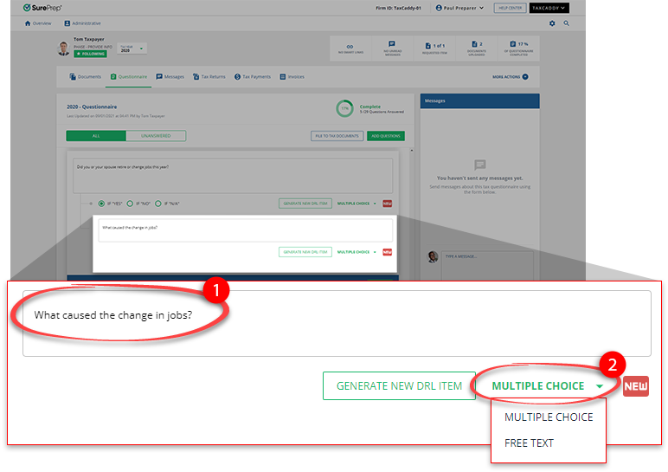The height and width of the screenshot is (472, 668).
Task: Switch to the Invoices tab
Action: 292,77
